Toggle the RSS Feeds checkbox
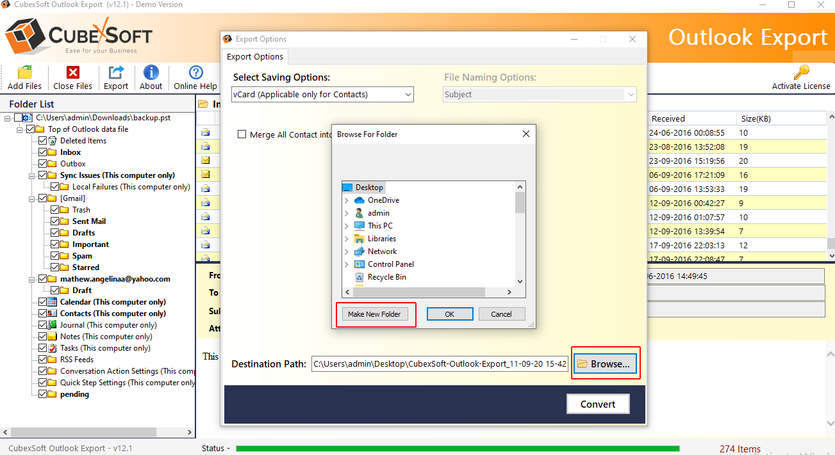 [43, 360]
